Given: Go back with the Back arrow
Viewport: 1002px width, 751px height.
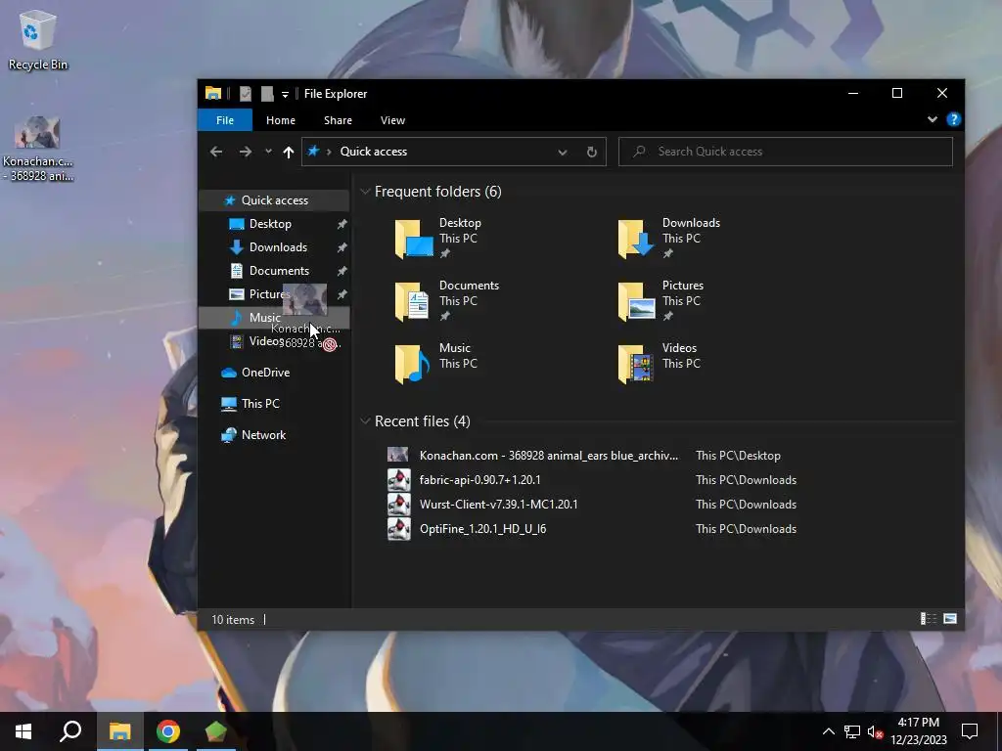Looking at the screenshot, I should point(216,152).
